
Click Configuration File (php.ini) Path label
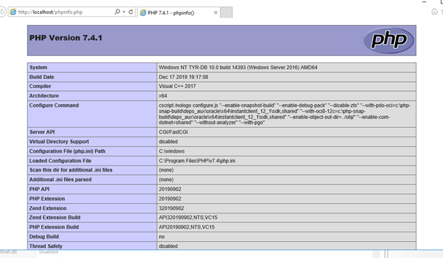(x=68, y=151)
